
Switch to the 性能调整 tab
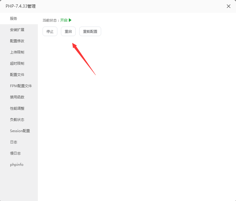pyautogui.click(x=17, y=108)
